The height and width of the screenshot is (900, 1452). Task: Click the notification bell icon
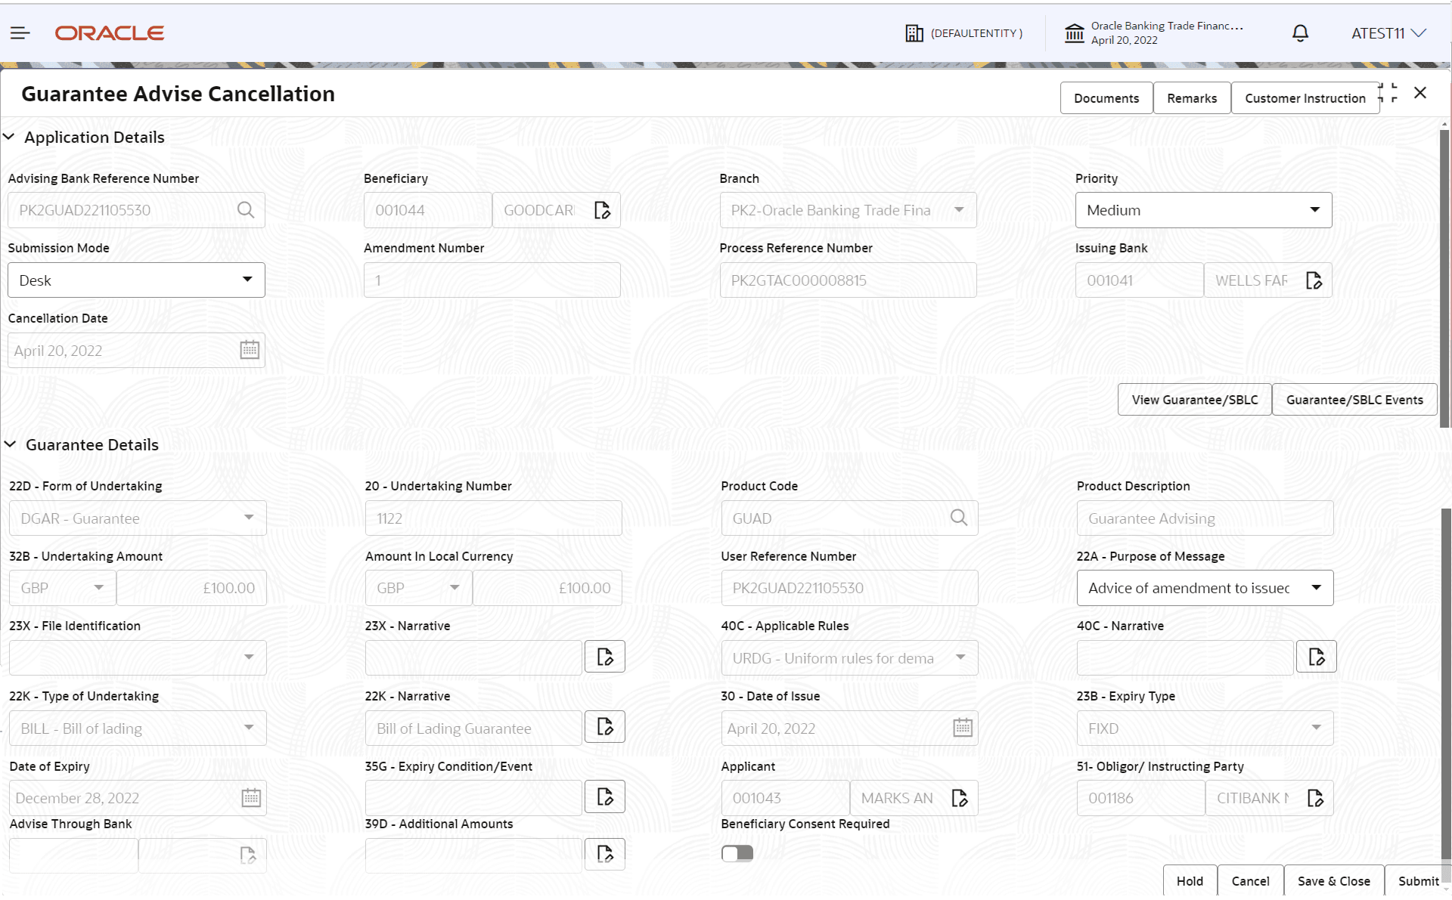click(1299, 32)
